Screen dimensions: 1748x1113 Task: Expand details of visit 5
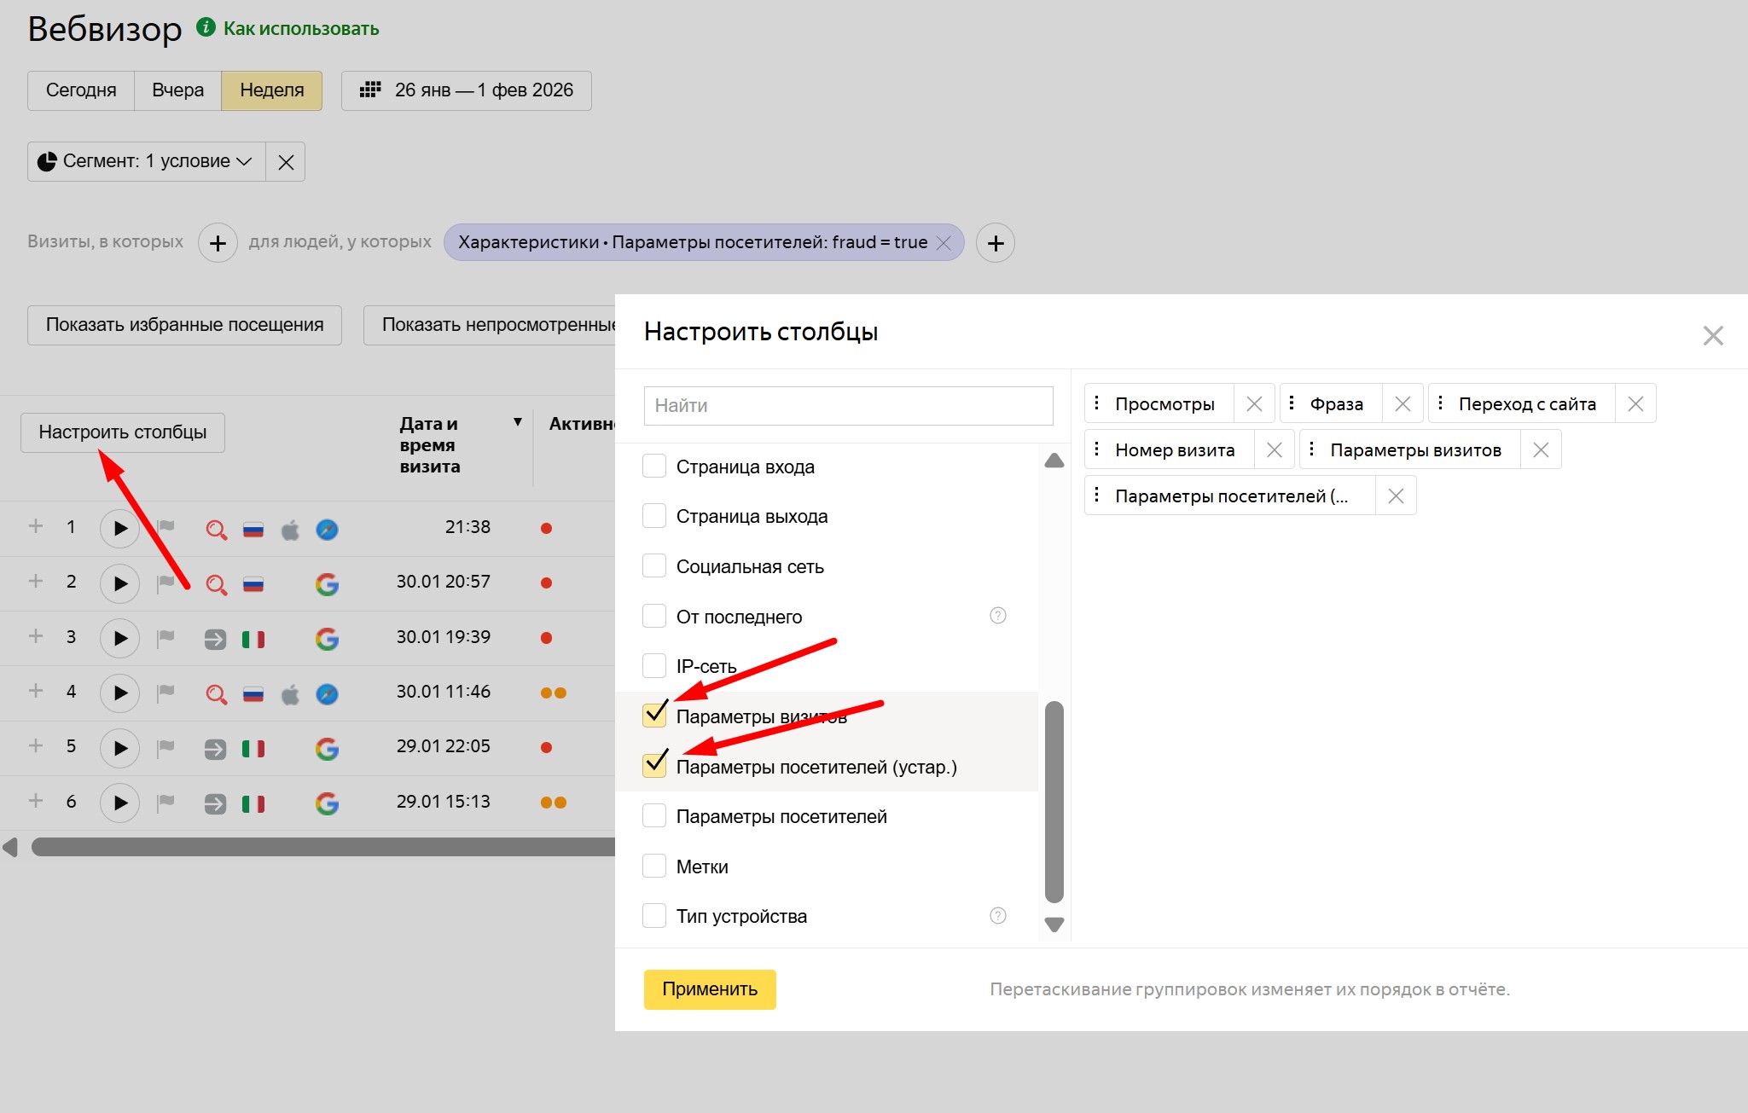coord(36,745)
